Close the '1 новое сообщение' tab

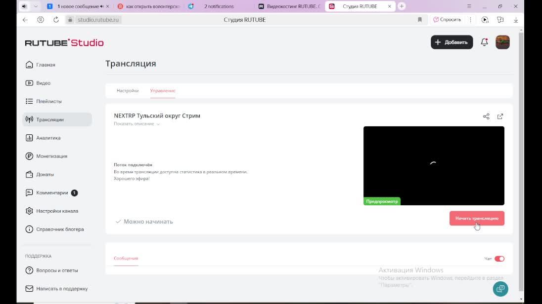click(107, 6)
